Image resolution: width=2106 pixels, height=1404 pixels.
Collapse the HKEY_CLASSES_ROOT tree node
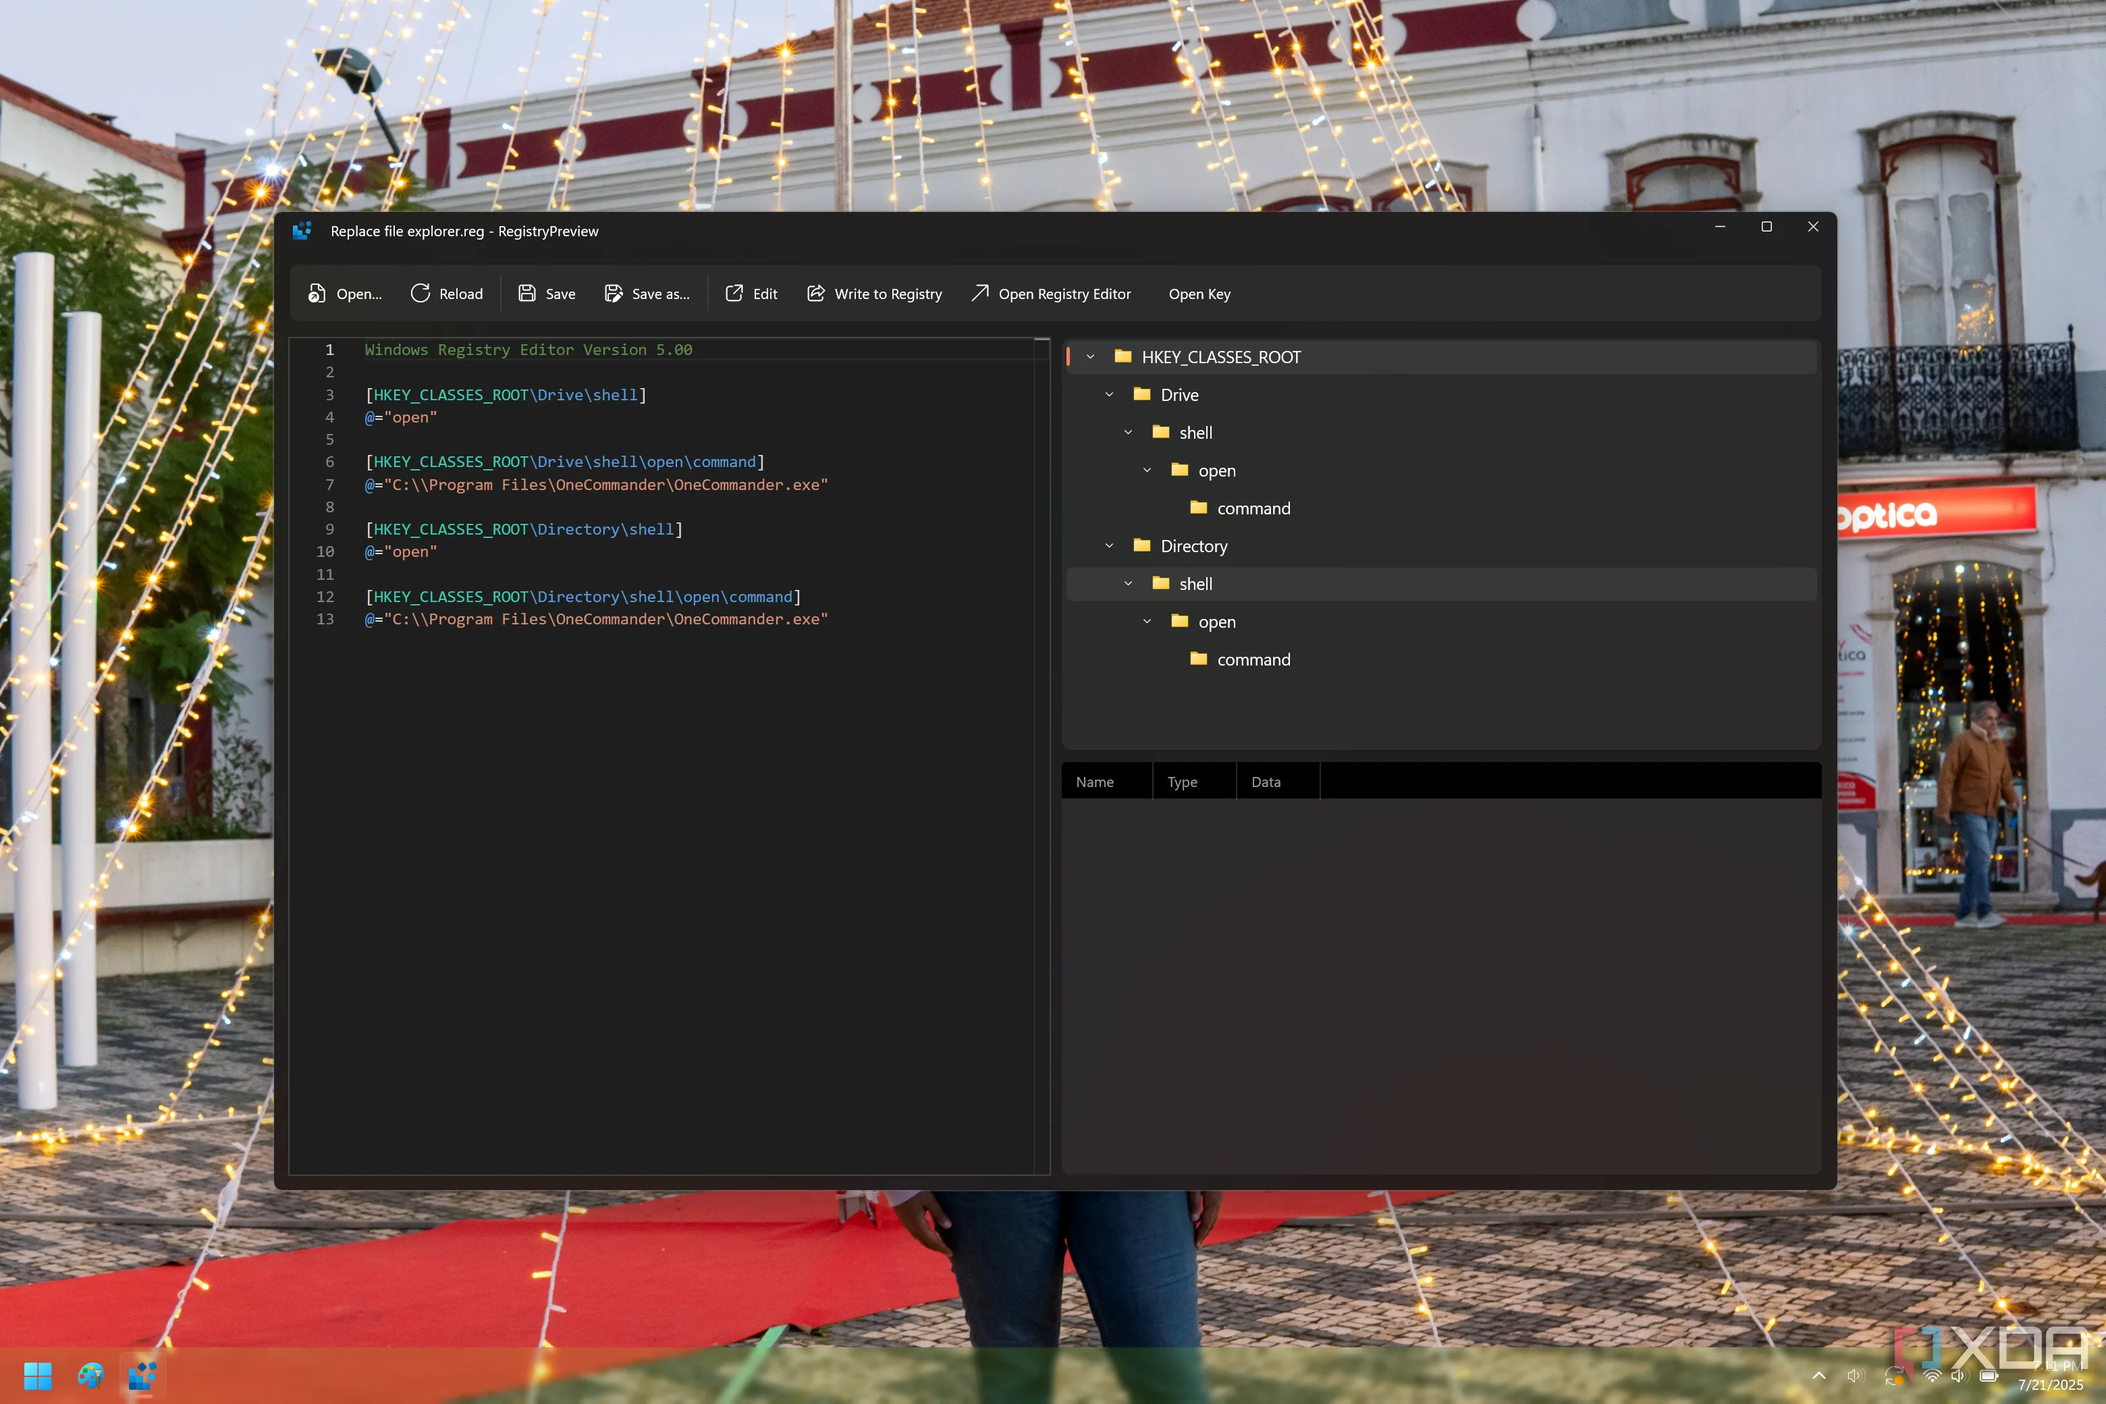(1091, 357)
